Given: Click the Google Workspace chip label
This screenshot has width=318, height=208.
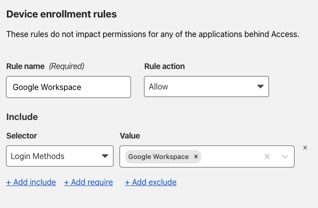Looking at the screenshot, I should (158, 156).
